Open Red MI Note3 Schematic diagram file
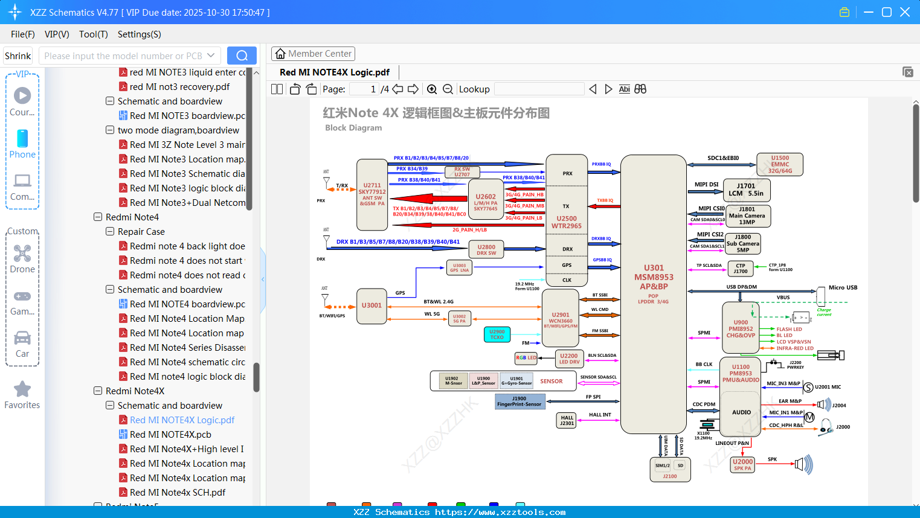Image resolution: width=920 pixels, height=518 pixels. coord(182,173)
